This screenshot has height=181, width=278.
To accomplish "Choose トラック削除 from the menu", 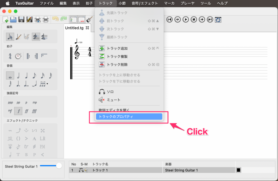I will tap(129, 65).
